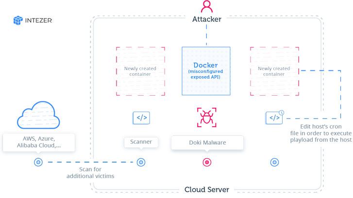The width and height of the screenshot is (353, 198).
Task: Select the blue circle node under cloud providers
Action: [38, 162]
